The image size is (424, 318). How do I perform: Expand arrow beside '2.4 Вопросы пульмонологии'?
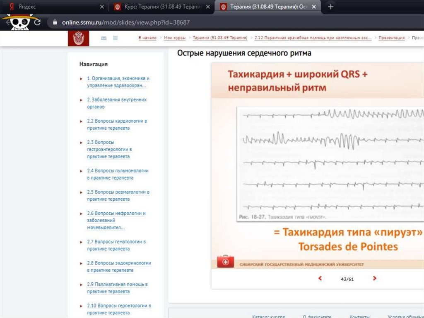point(81,171)
